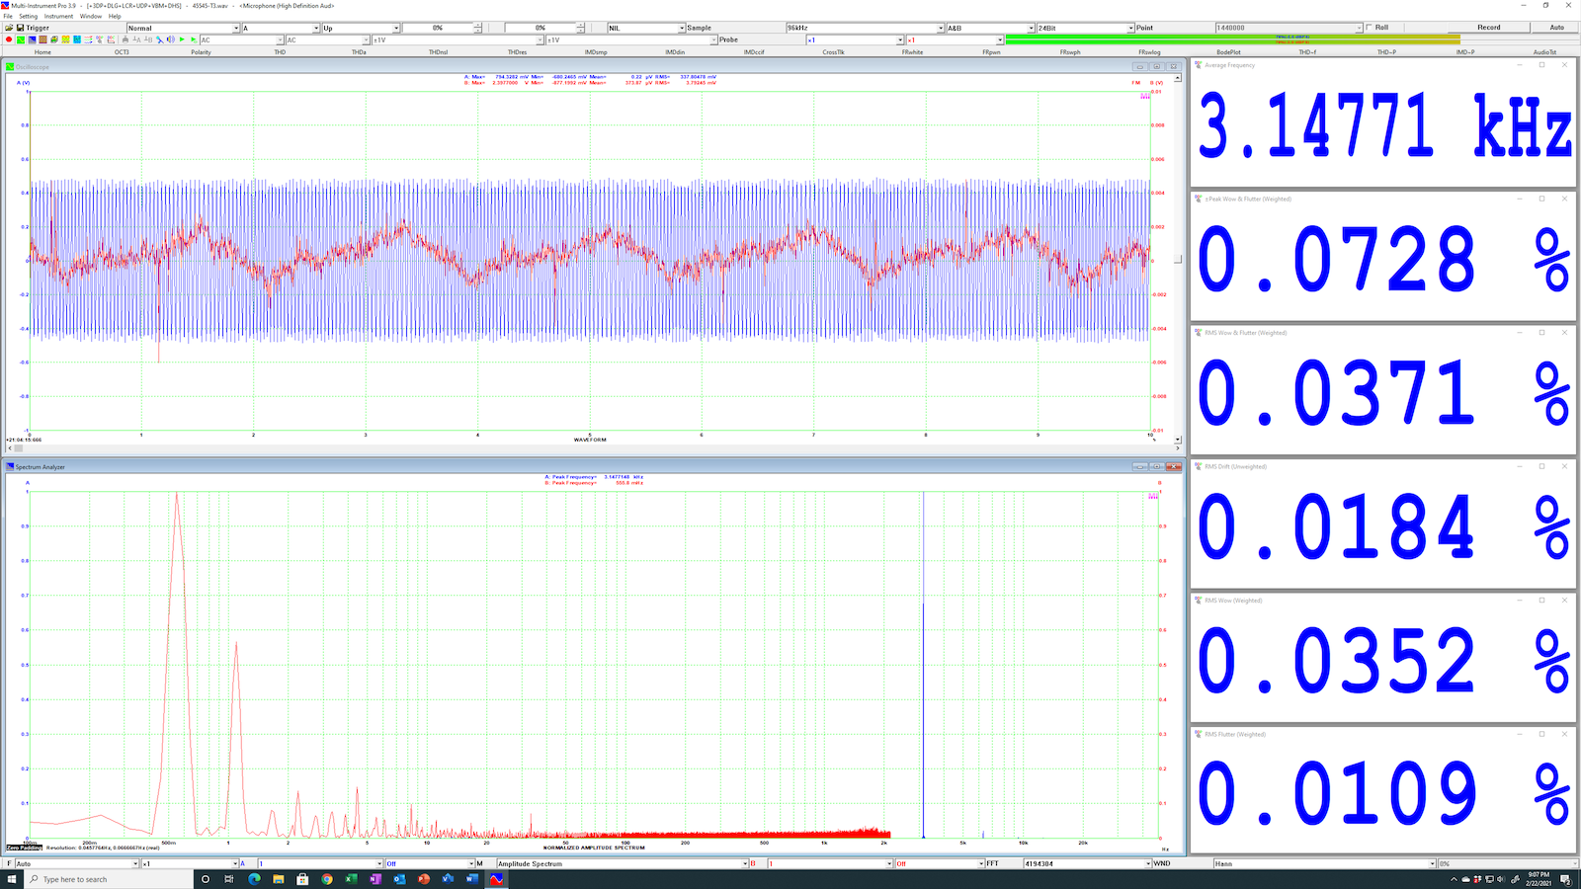
Task: Click the Cortana circle icon on the taskbar
Action: coord(206,879)
